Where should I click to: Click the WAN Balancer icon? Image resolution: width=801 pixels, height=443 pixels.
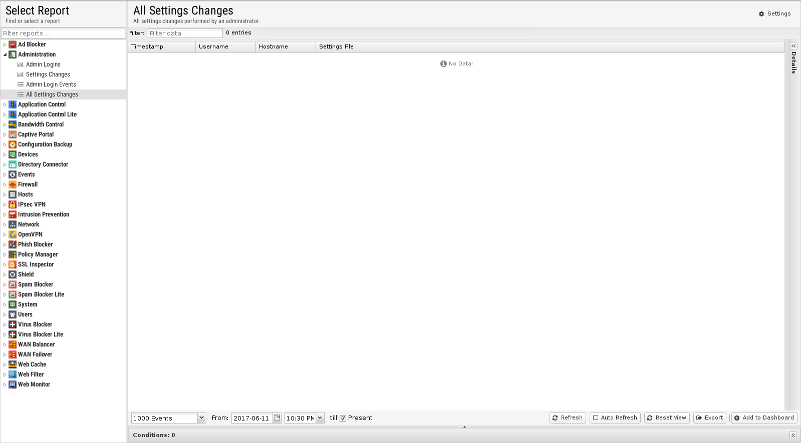tap(13, 344)
